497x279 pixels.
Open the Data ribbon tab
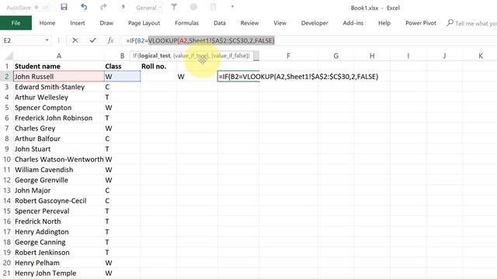click(220, 22)
